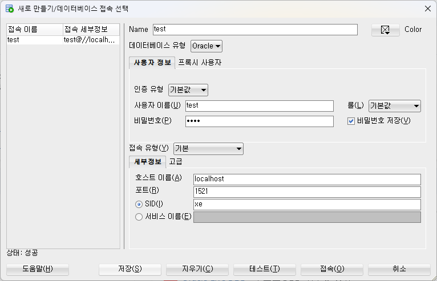The height and width of the screenshot is (281, 437).
Task: Click the 취소 button
Action: click(x=399, y=269)
